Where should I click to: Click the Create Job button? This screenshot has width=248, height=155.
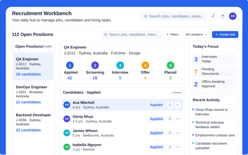(x=225, y=34)
